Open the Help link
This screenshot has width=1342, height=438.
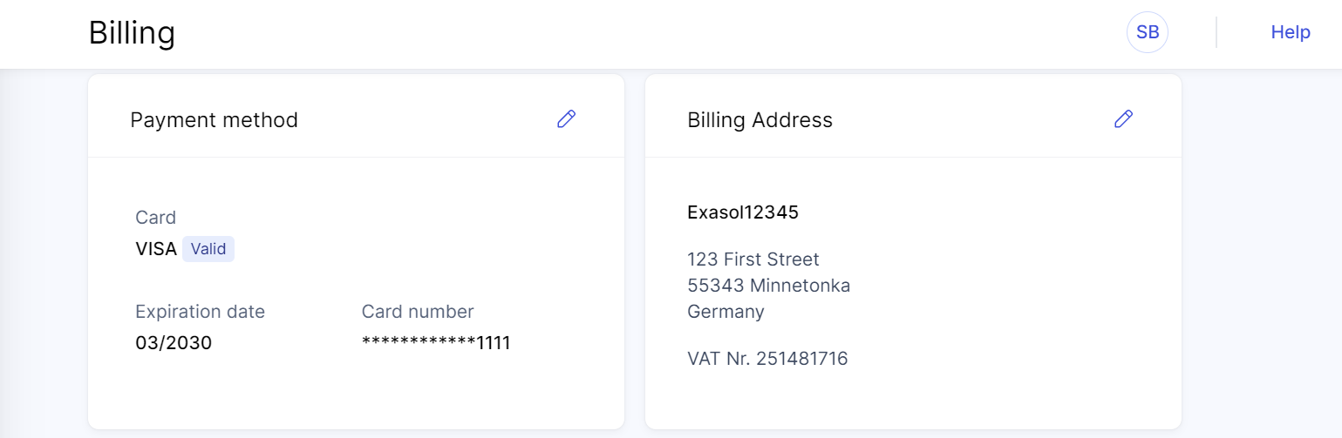(1290, 32)
